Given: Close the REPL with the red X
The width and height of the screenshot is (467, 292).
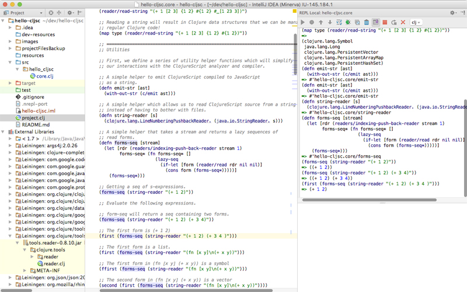Looking at the screenshot, I should 403,22.
